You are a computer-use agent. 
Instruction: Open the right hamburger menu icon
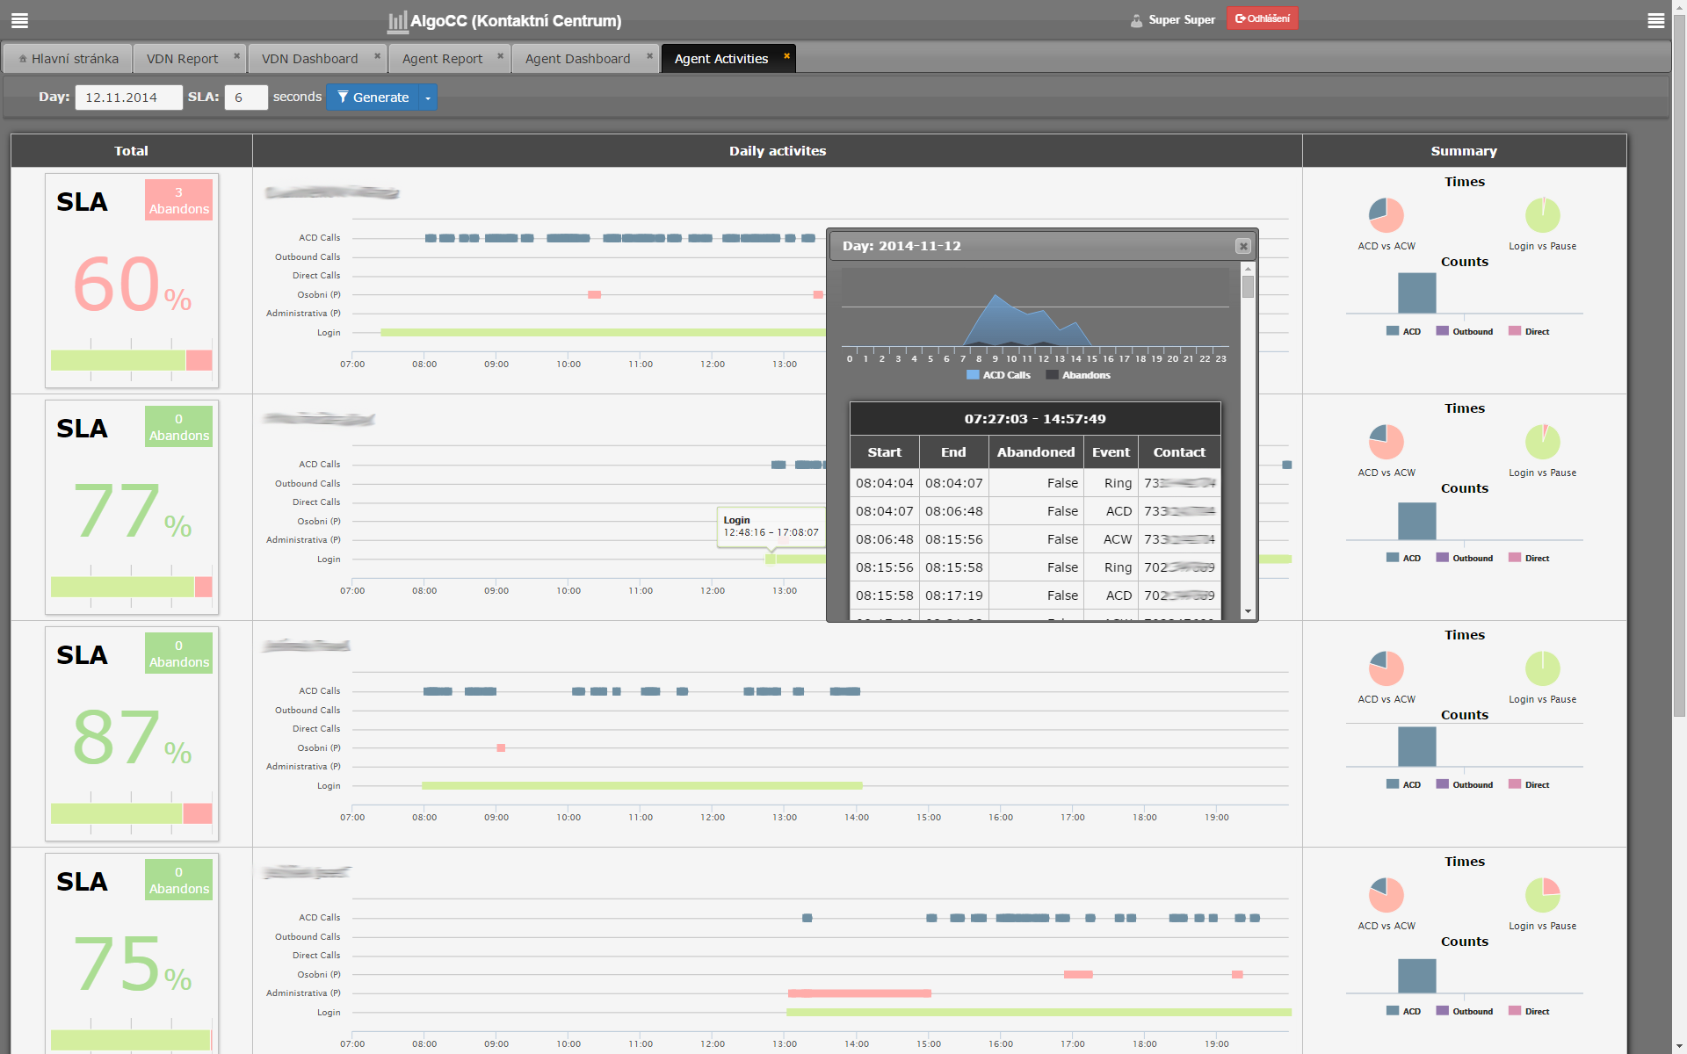tap(1655, 20)
